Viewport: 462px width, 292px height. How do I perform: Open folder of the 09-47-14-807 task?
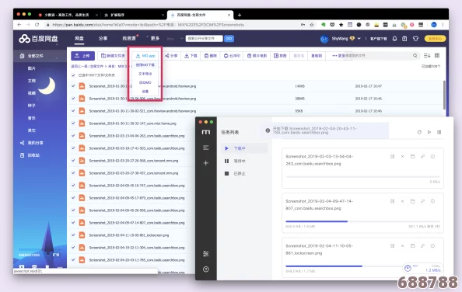[412, 201]
